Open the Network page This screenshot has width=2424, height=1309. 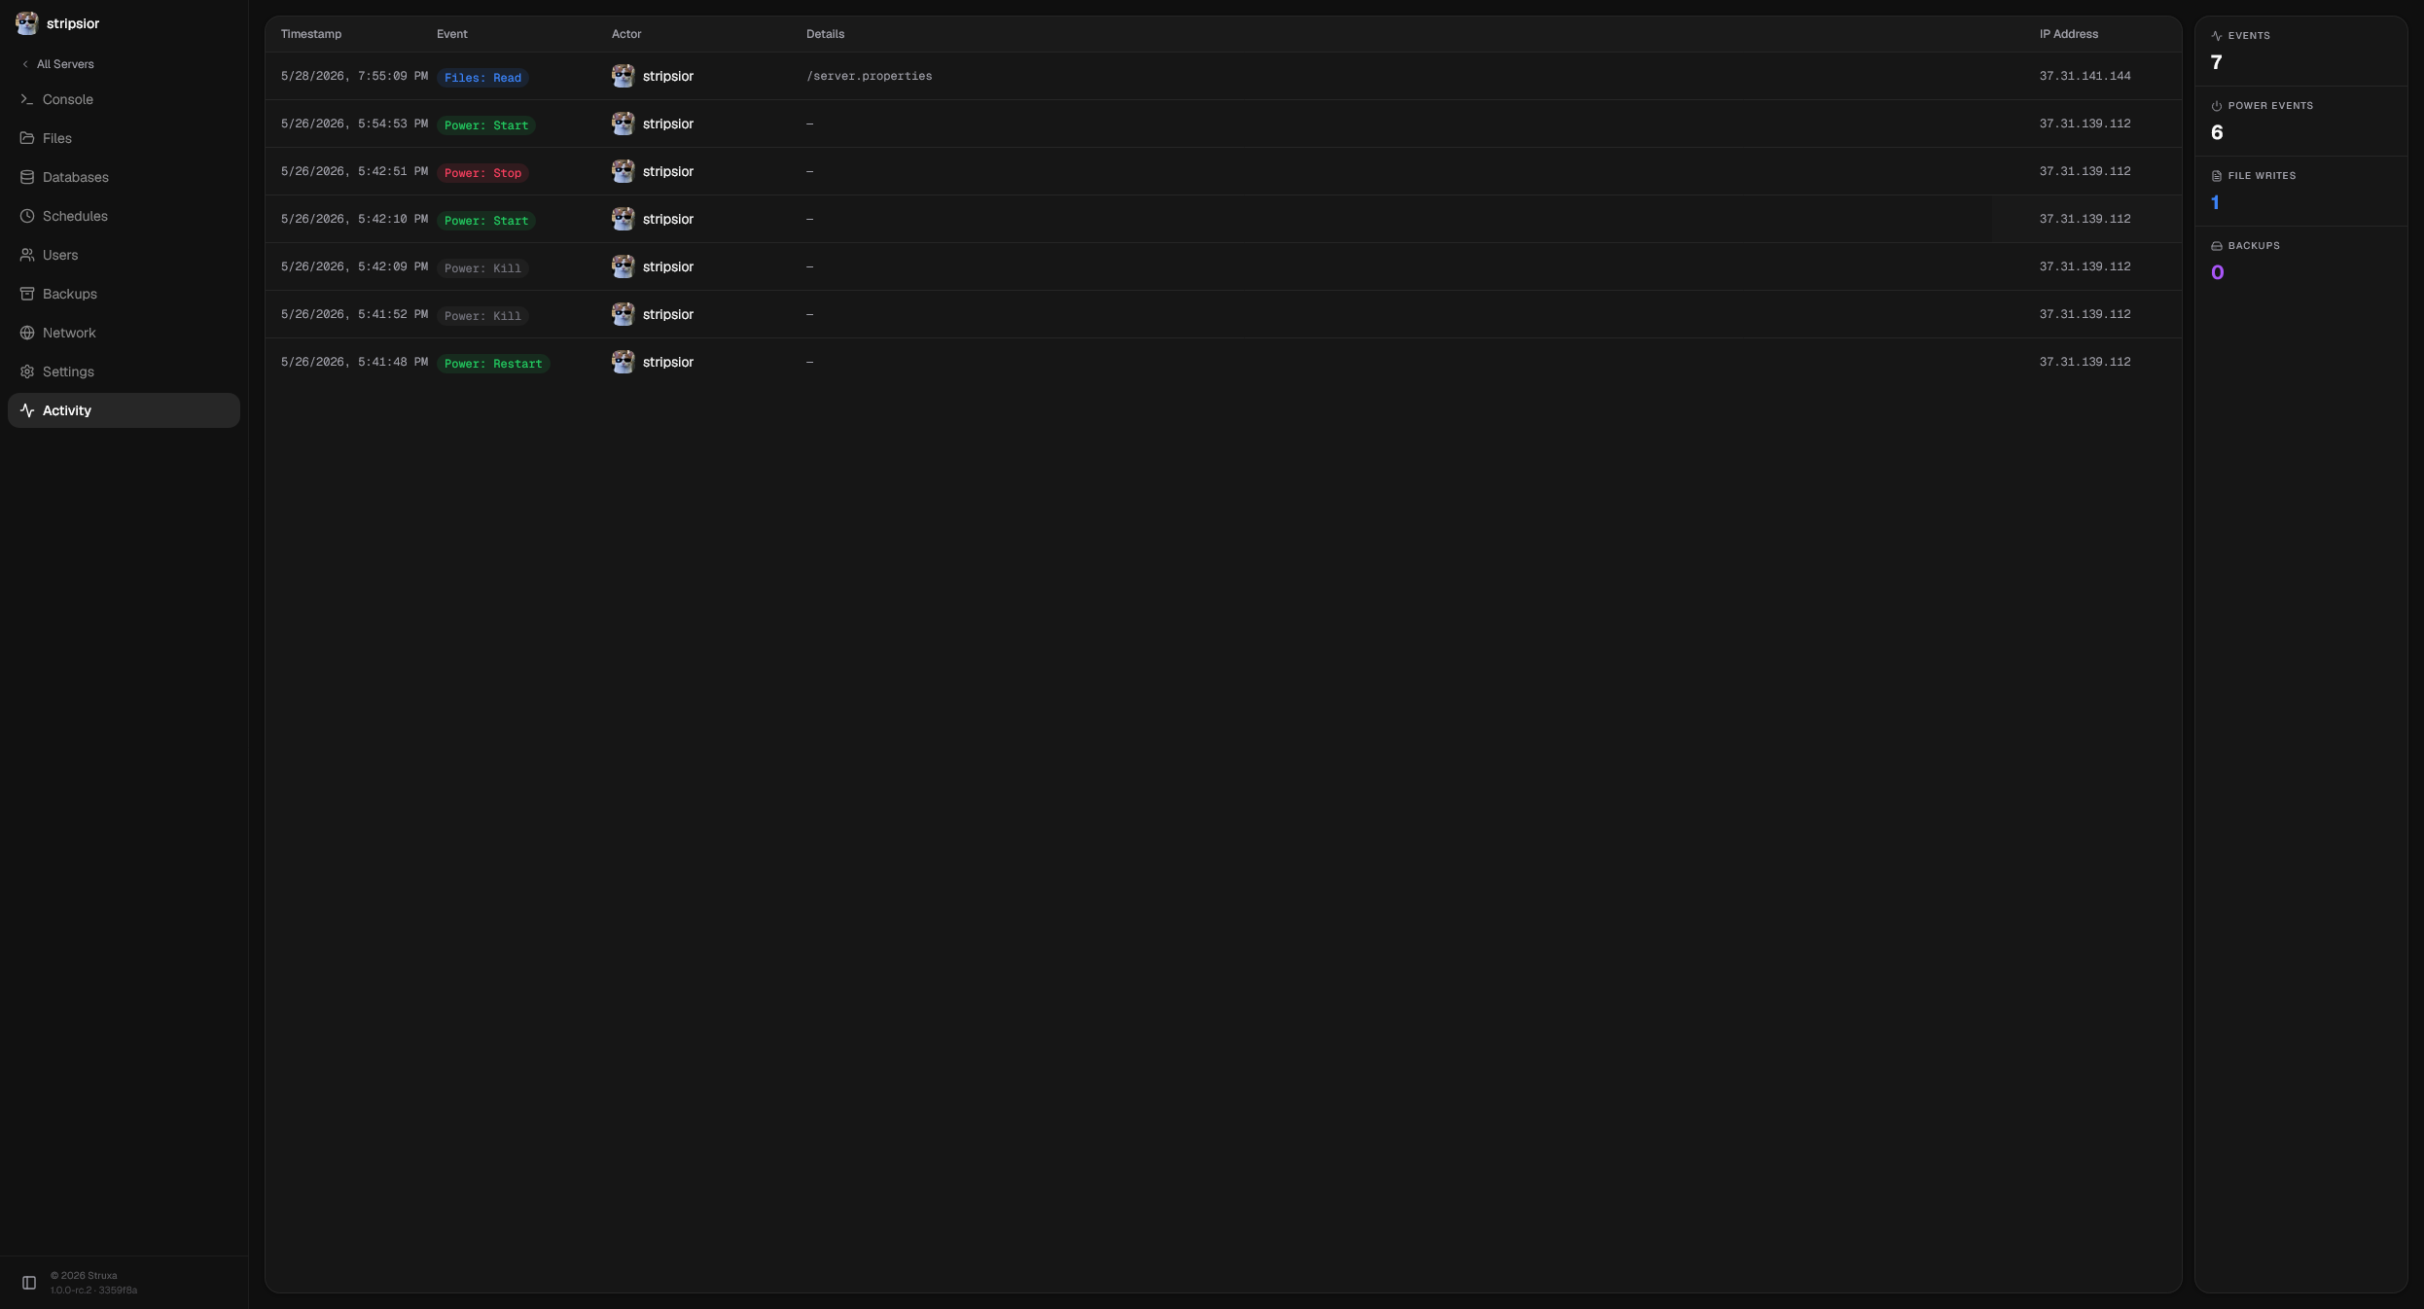pos(124,333)
